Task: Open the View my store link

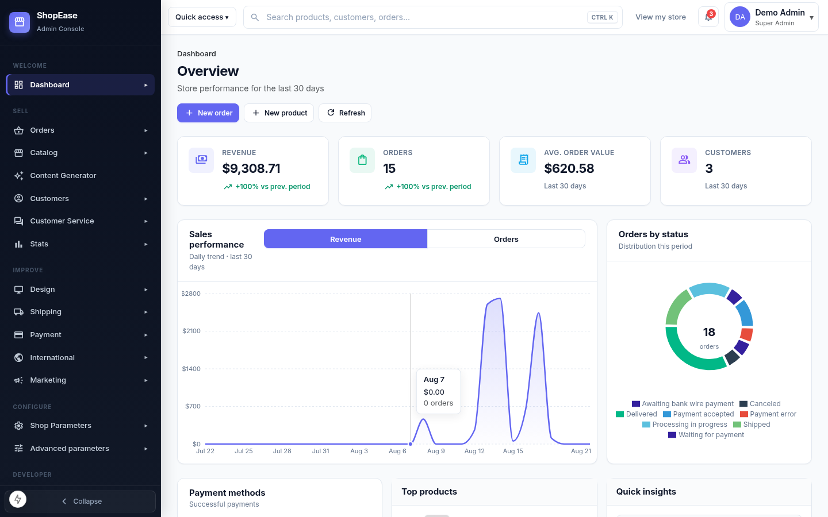Action: tap(661, 17)
